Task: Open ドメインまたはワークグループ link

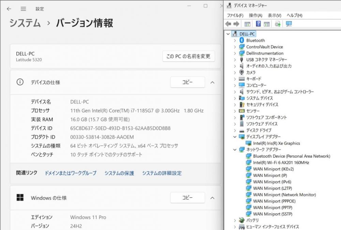Action: (71, 173)
